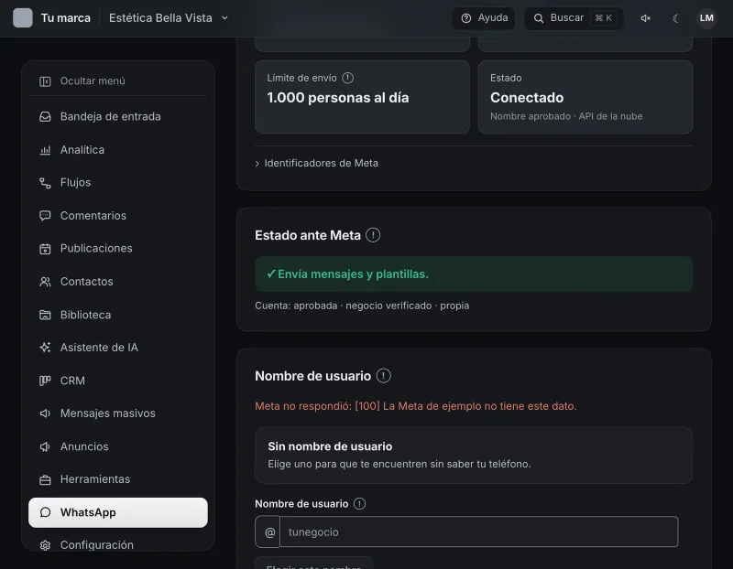Viewport: 733px width, 569px height.
Task: Open the Analítica section
Action: [118, 150]
